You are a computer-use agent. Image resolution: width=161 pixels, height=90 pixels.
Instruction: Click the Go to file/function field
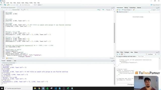click(26, 5)
